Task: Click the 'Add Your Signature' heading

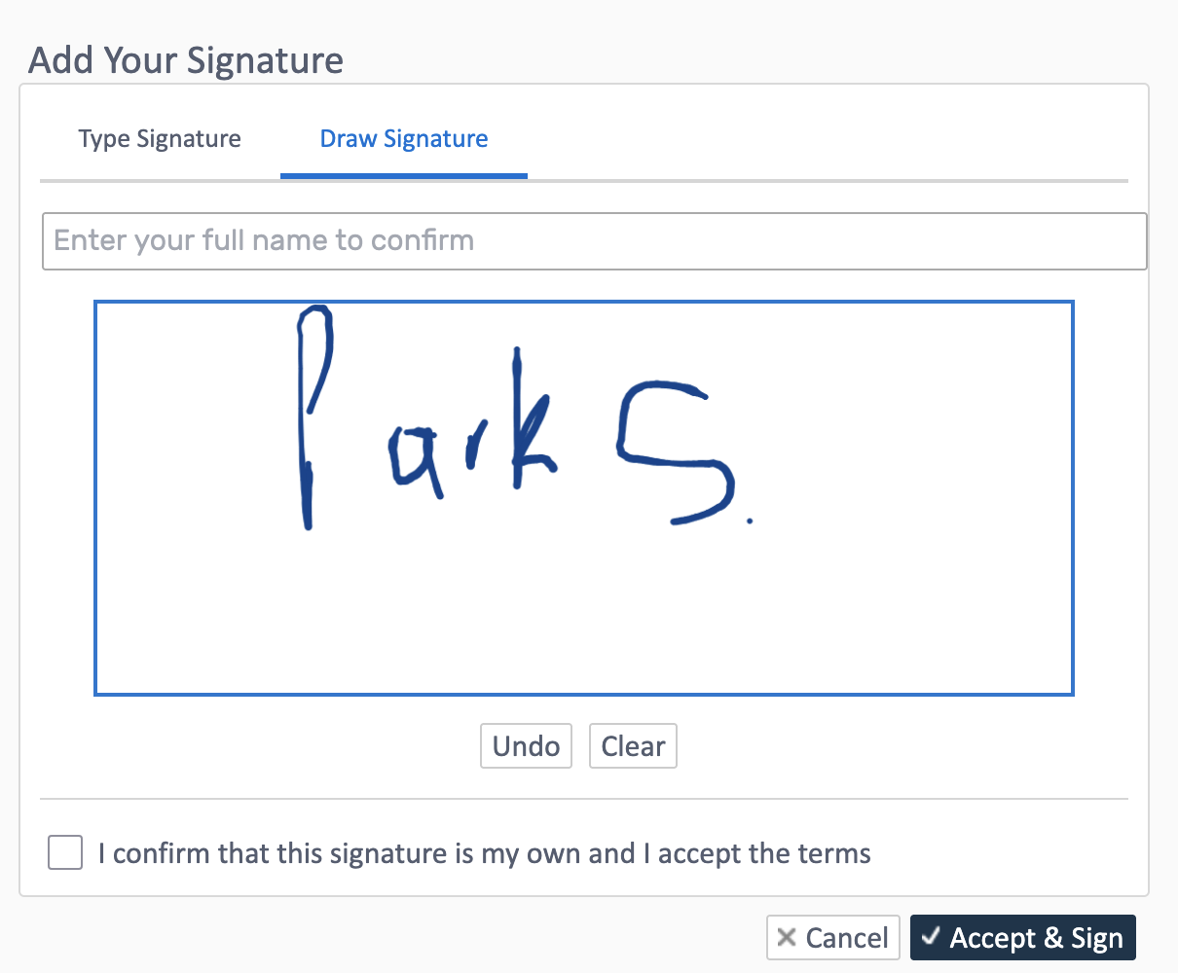Action: coord(185,60)
